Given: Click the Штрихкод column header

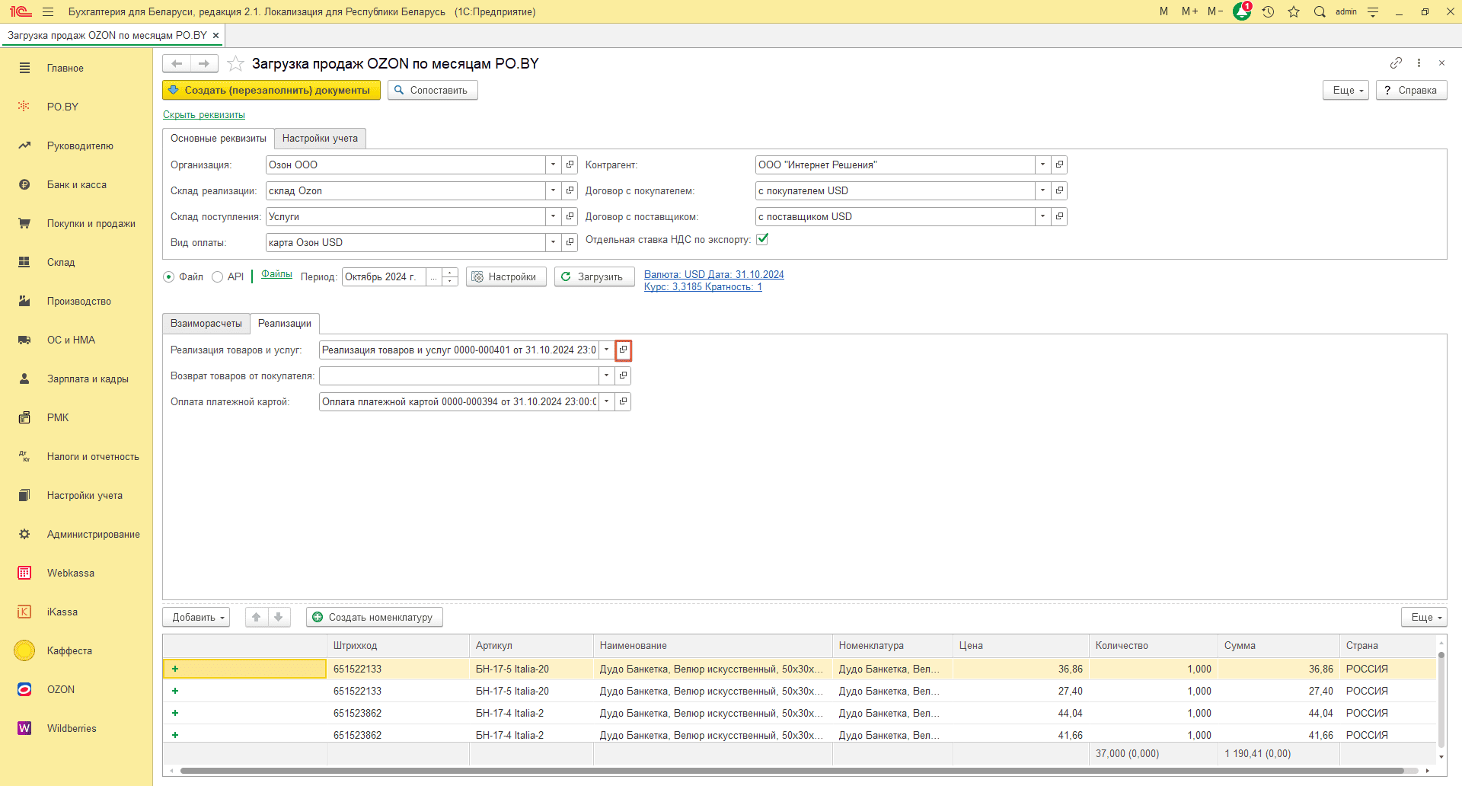Looking at the screenshot, I should click(398, 645).
